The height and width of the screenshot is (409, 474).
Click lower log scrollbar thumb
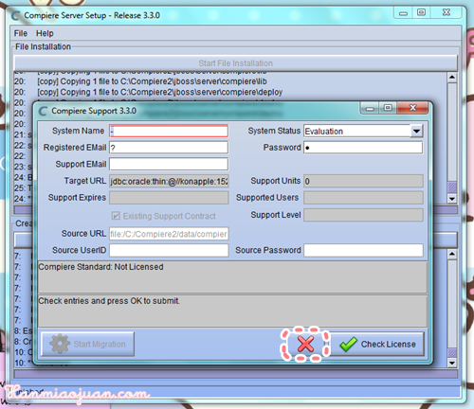coord(452,353)
